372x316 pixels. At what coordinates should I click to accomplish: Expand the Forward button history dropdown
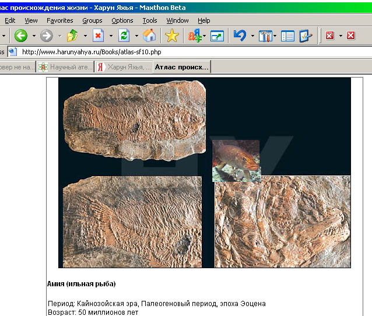coord(59,36)
